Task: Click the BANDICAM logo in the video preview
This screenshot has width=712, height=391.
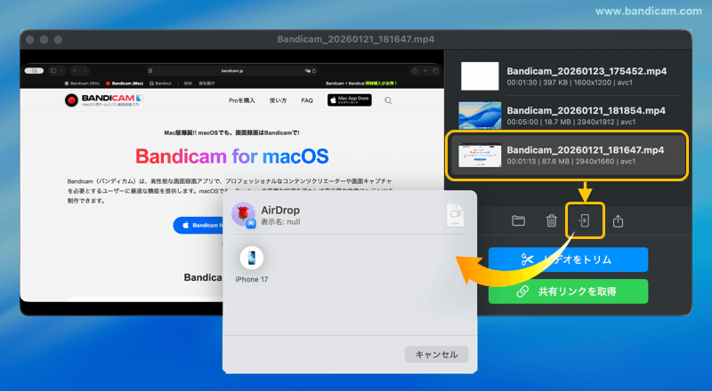Action: coord(104,100)
